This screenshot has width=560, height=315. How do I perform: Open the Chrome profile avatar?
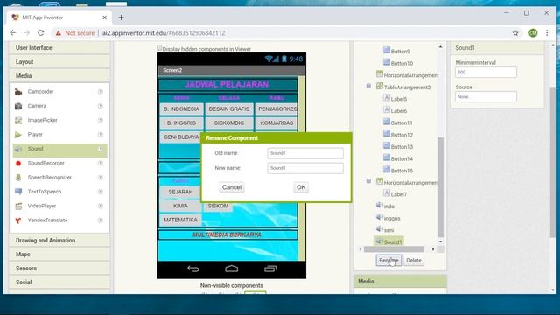[x=533, y=33]
